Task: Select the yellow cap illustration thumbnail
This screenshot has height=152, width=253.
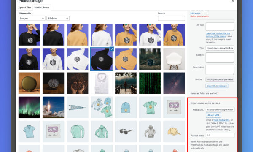Action: (174, 131)
